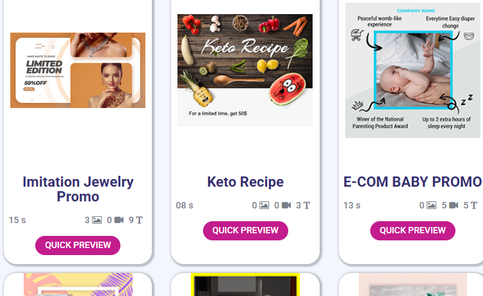The image size is (483, 296).
Task: Click image icon on E-COM BABY PROMO card
Action: click(432, 205)
